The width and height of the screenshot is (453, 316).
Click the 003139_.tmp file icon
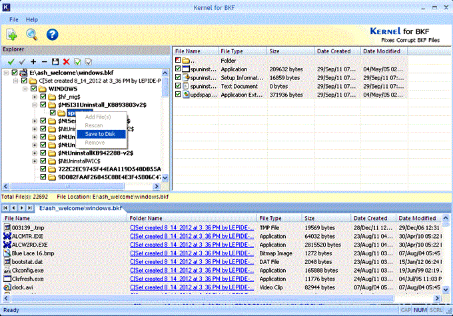(7, 227)
